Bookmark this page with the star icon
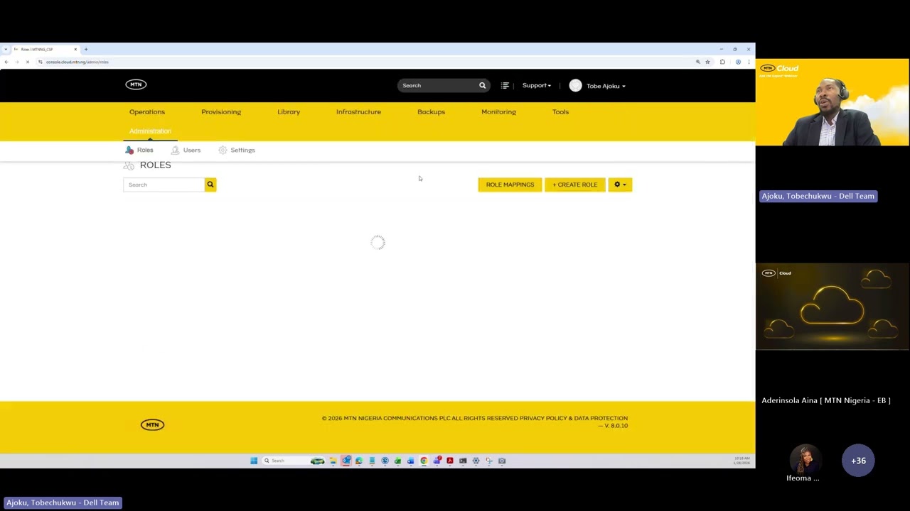 point(707,62)
